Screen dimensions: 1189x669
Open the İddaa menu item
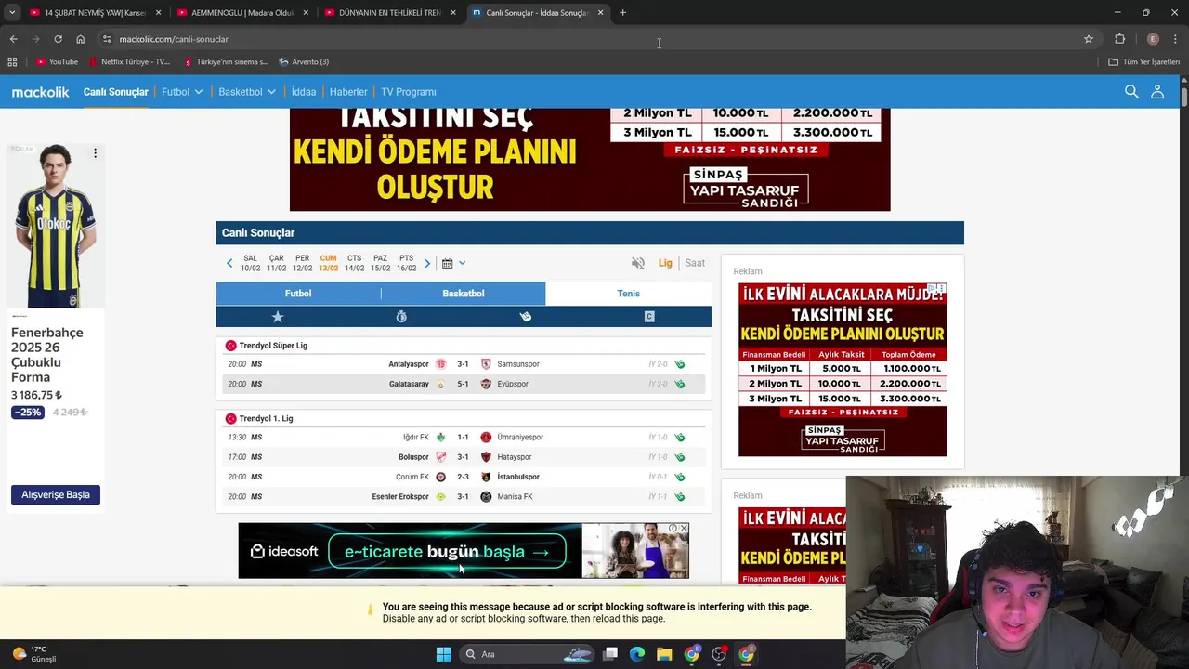[304, 92]
